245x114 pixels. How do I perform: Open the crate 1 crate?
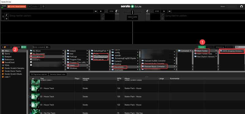pos(14,77)
